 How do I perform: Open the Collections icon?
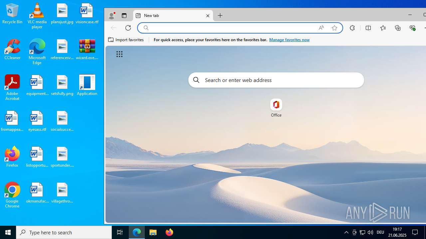tap(398, 28)
